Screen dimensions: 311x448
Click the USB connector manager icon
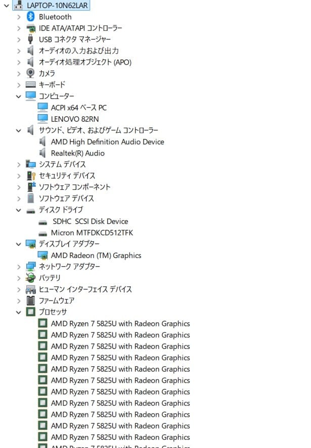click(30, 39)
